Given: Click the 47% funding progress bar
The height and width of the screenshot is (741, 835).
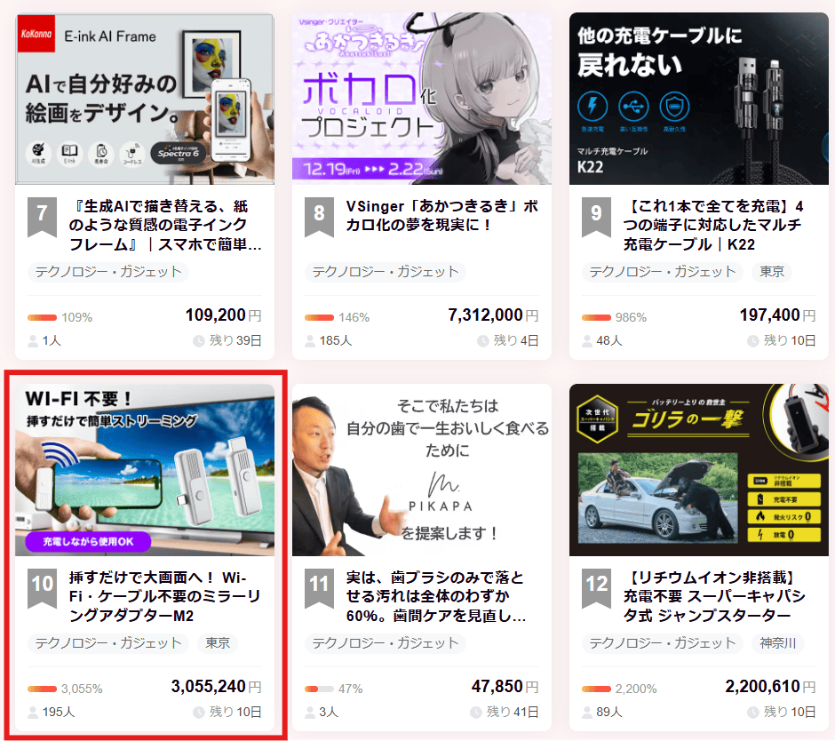Looking at the screenshot, I should [x=319, y=689].
